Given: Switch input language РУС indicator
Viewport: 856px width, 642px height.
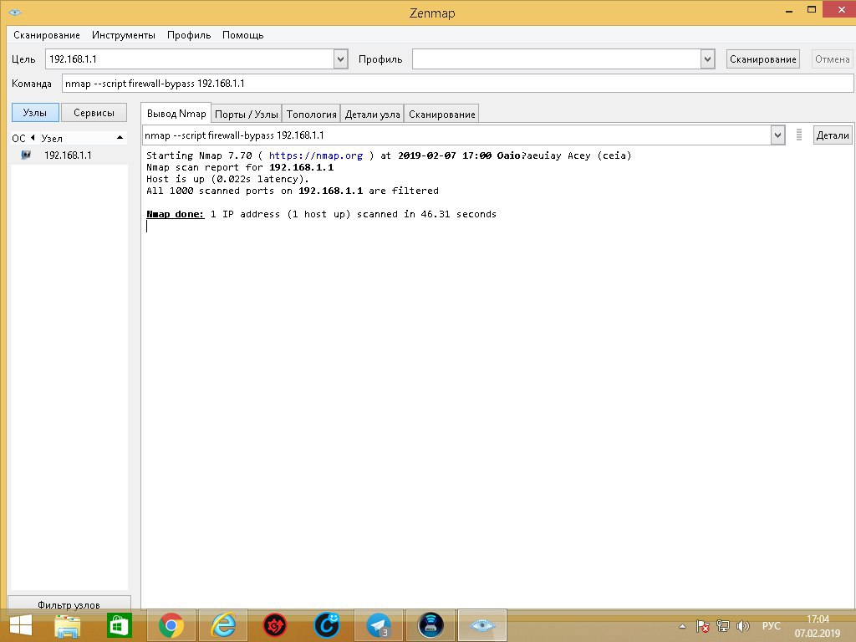Looking at the screenshot, I should click(x=771, y=626).
